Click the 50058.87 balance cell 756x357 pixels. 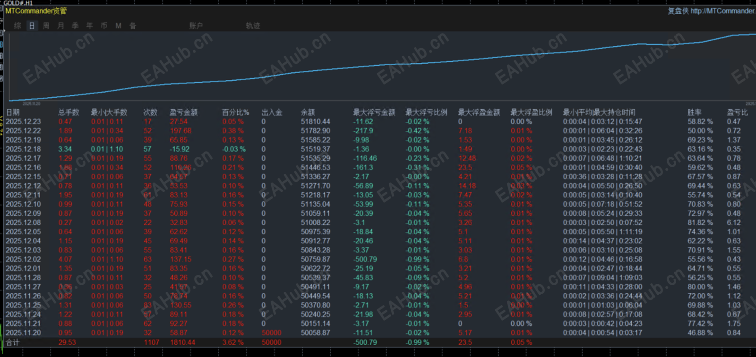(x=316, y=333)
